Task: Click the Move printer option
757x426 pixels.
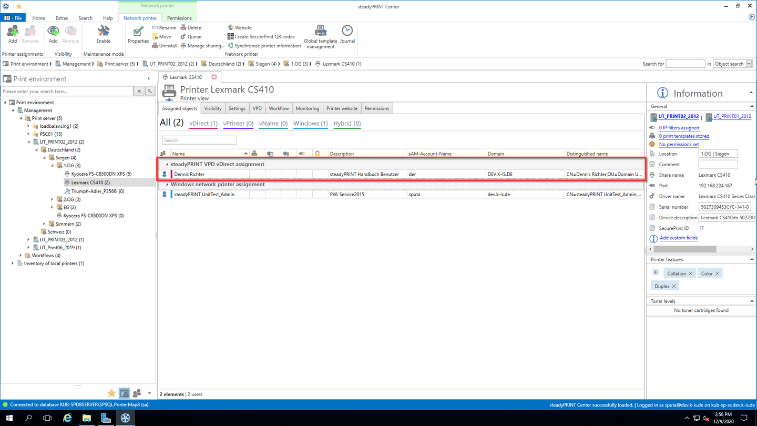Action: pos(161,37)
